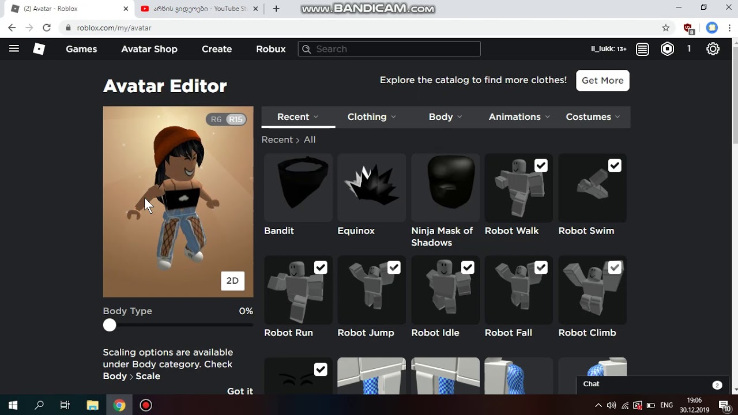Open the Robux navigation item

[271, 49]
